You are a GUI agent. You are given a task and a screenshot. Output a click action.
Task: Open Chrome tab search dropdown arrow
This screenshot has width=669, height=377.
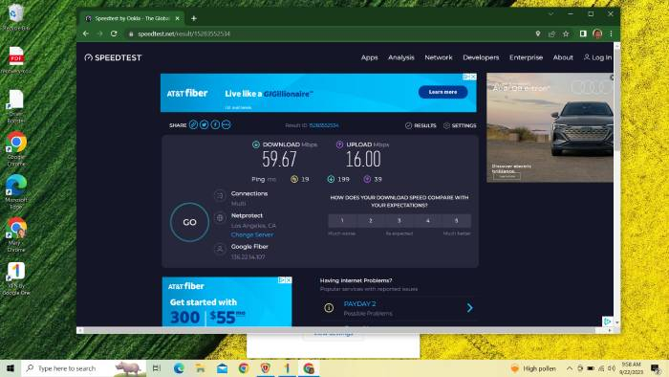tap(550, 13)
